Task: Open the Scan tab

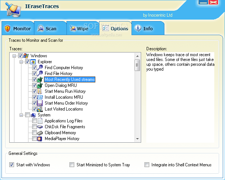Action: click(x=50, y=28)
